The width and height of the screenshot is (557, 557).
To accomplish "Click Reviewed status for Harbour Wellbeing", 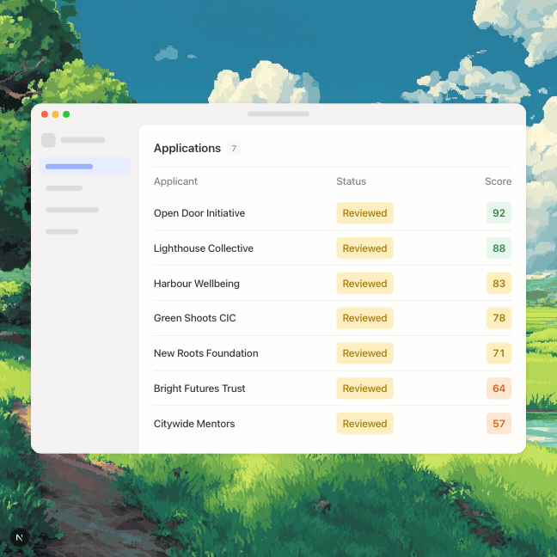I will [x=364, y=284].
